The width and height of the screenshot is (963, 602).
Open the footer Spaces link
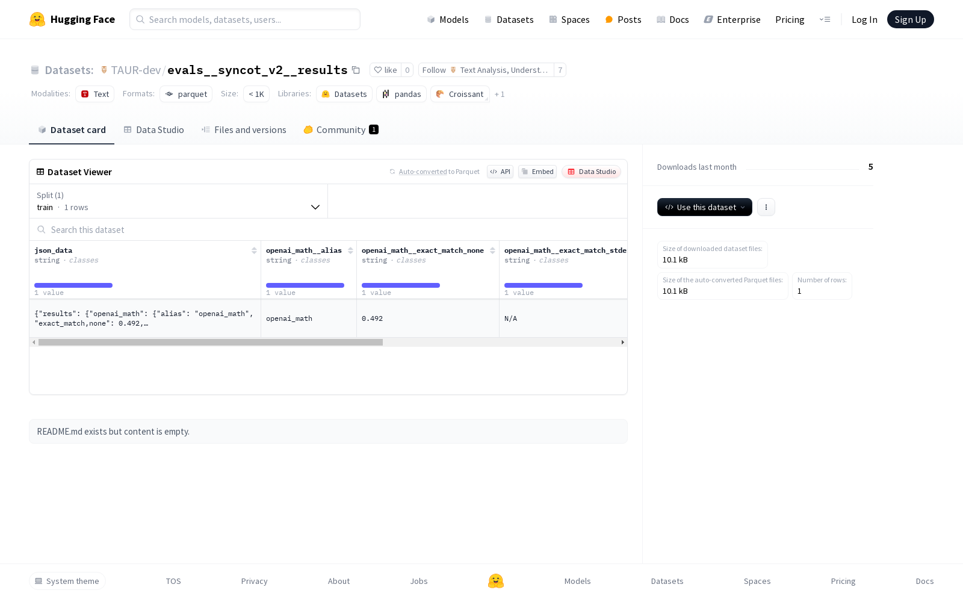(x=757, y=581)
